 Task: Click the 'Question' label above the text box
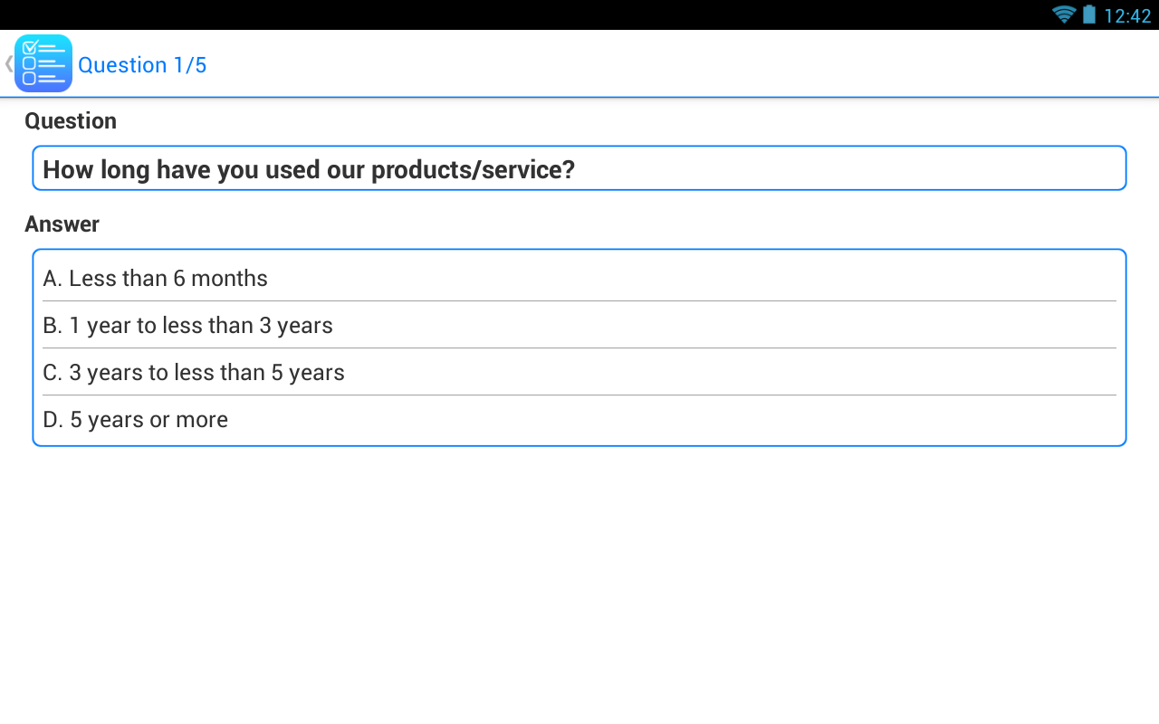tap(71, 120)
